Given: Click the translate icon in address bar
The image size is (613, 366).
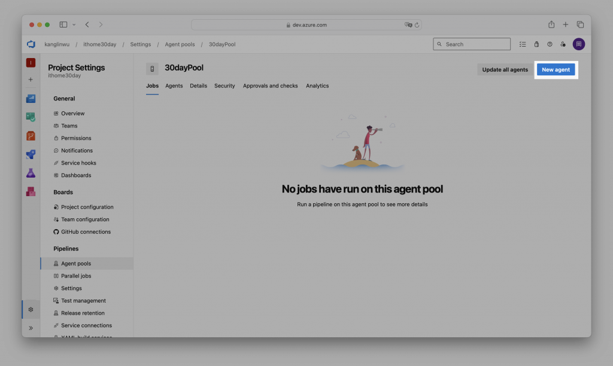Looking at the screenshot, I should pos(408,25).
